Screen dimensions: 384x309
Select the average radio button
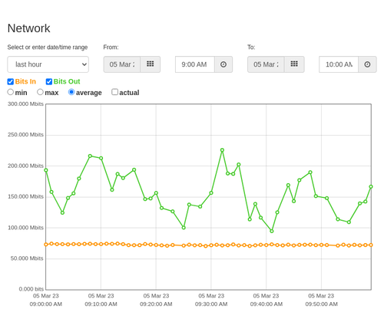click(x=71, y=92)
